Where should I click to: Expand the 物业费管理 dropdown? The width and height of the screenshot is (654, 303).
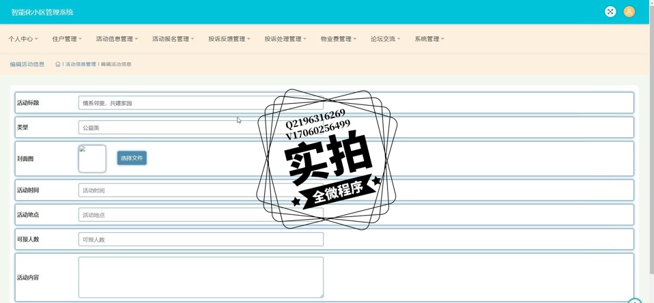(339, 39)
